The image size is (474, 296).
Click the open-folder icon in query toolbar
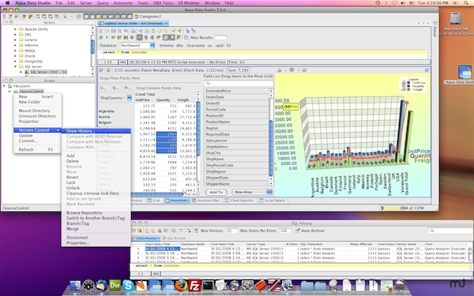107,31
